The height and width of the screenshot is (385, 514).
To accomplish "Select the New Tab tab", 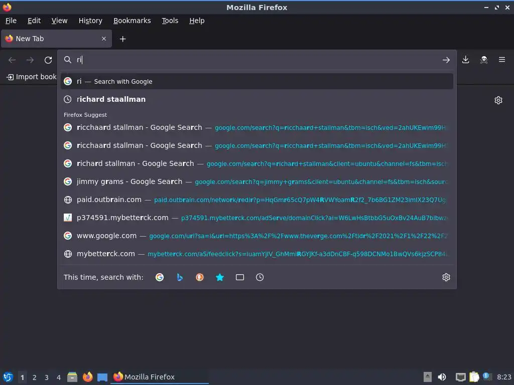I will click(56, 39).
